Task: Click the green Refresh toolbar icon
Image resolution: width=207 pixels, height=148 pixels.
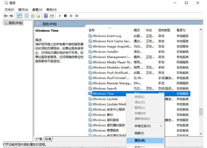Action: point(33,16)
